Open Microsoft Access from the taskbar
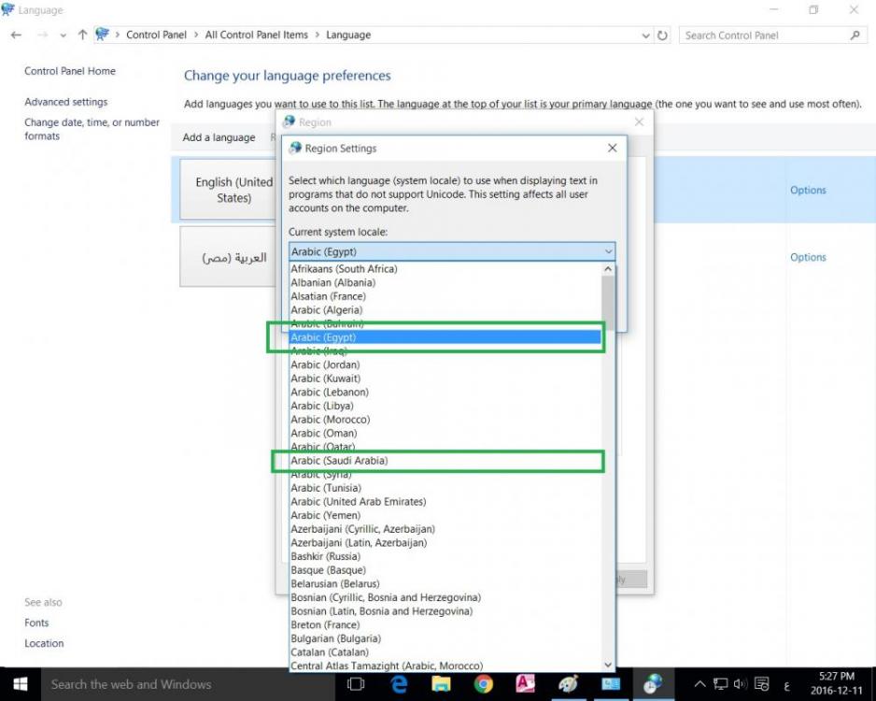 pyautogui.click(x=525, y=684)
